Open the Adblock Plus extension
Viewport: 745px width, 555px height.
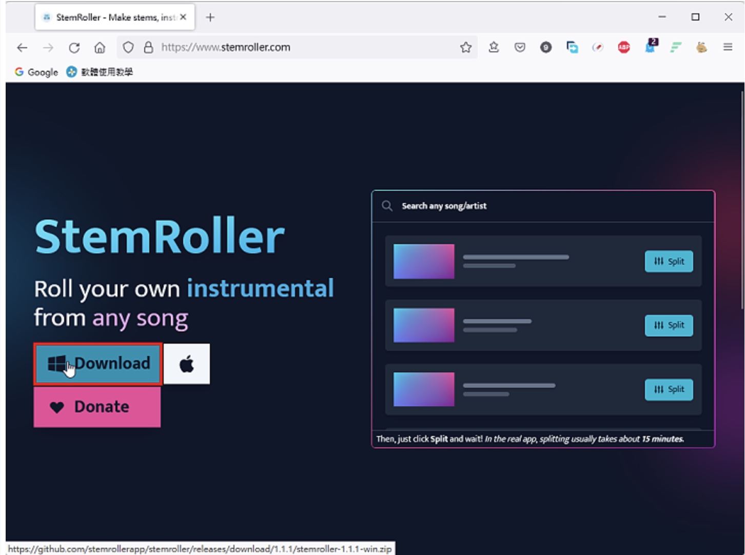624,48
